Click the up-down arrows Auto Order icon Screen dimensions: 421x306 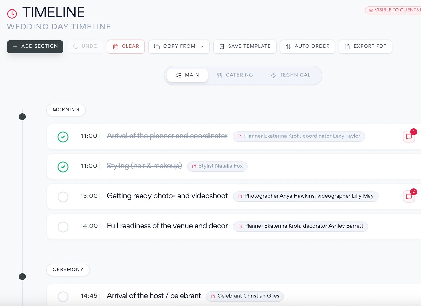coord(288,47)
